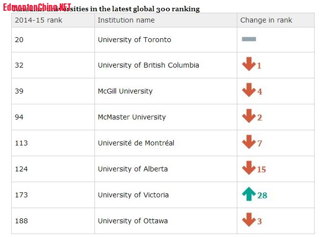Click the rank 188 cell for Ottawa

(53, 221)
